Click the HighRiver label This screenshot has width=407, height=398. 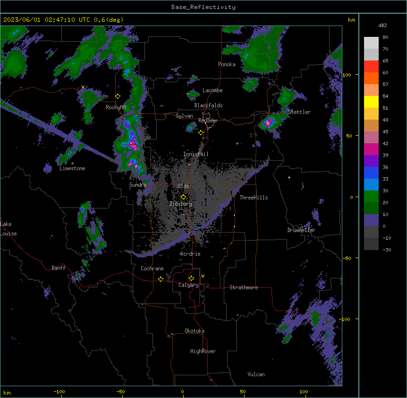pos(203,351)
